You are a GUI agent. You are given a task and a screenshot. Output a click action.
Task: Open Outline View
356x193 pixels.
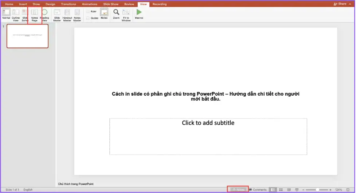[x=16, y=15]
